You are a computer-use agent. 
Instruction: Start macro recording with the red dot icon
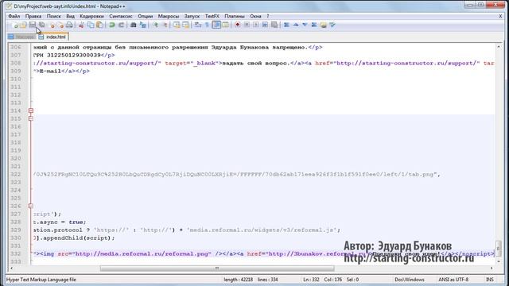(x=238, y=25)
